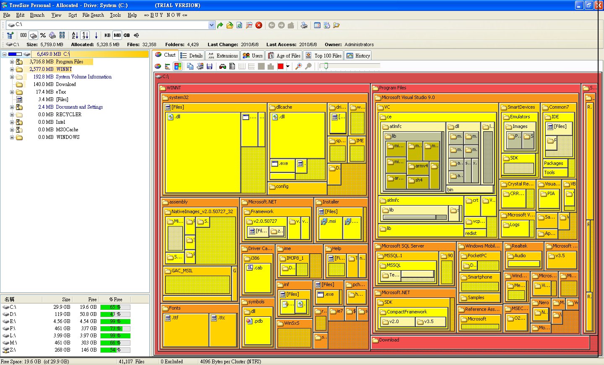
Task: Click the folder search icon in the top toolbar
Action: (336, 25)
